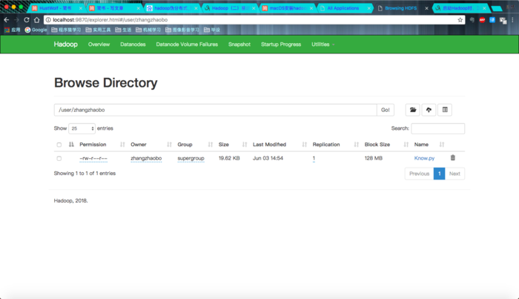The height and width of the screenshot is (299, 519).
Task: Switch to the All Applications tab
Action: tap(344, 8)
